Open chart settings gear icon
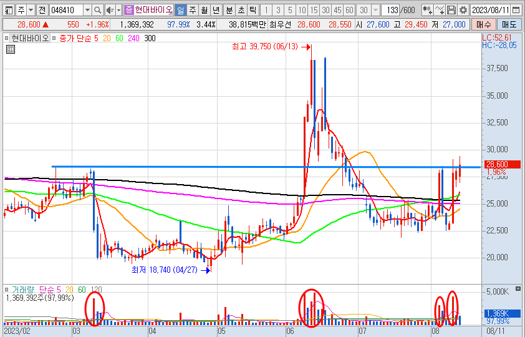This screenshot has width=525, height=337. 463,10
